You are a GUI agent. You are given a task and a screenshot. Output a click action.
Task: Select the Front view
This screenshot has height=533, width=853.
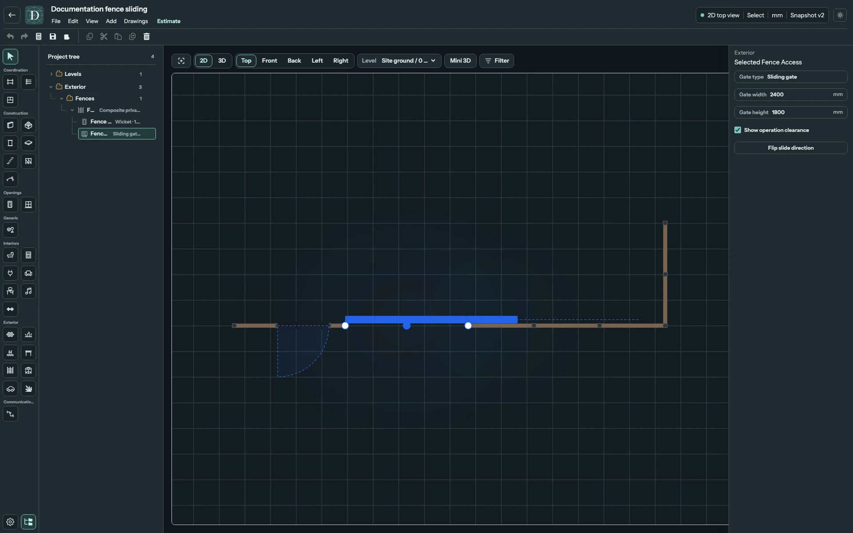270,61
